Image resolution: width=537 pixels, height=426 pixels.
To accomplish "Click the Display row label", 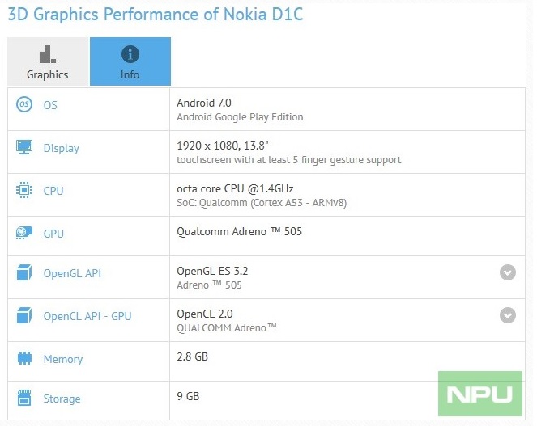I will tap(62, 148).
